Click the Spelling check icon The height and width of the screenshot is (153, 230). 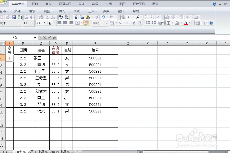[x=61, y=17]
